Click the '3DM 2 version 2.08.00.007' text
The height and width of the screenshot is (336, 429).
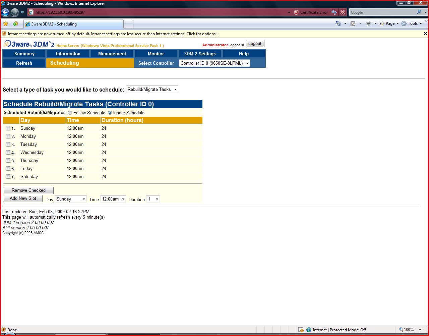28,222
